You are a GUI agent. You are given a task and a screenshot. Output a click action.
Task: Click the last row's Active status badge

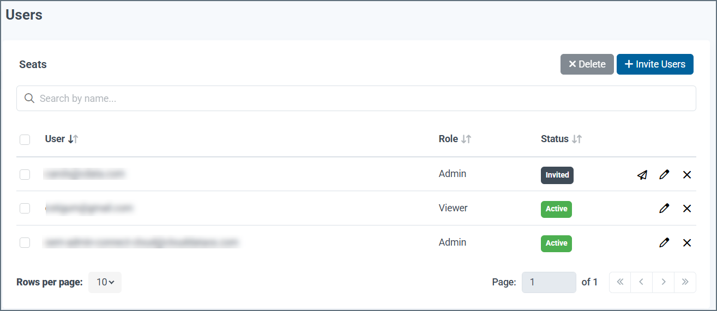556,243
